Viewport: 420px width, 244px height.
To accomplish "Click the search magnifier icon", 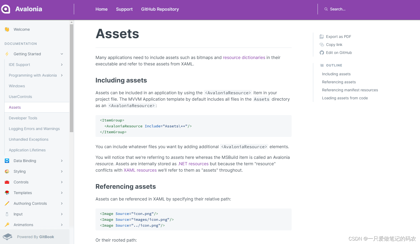I will coord(326,9).
